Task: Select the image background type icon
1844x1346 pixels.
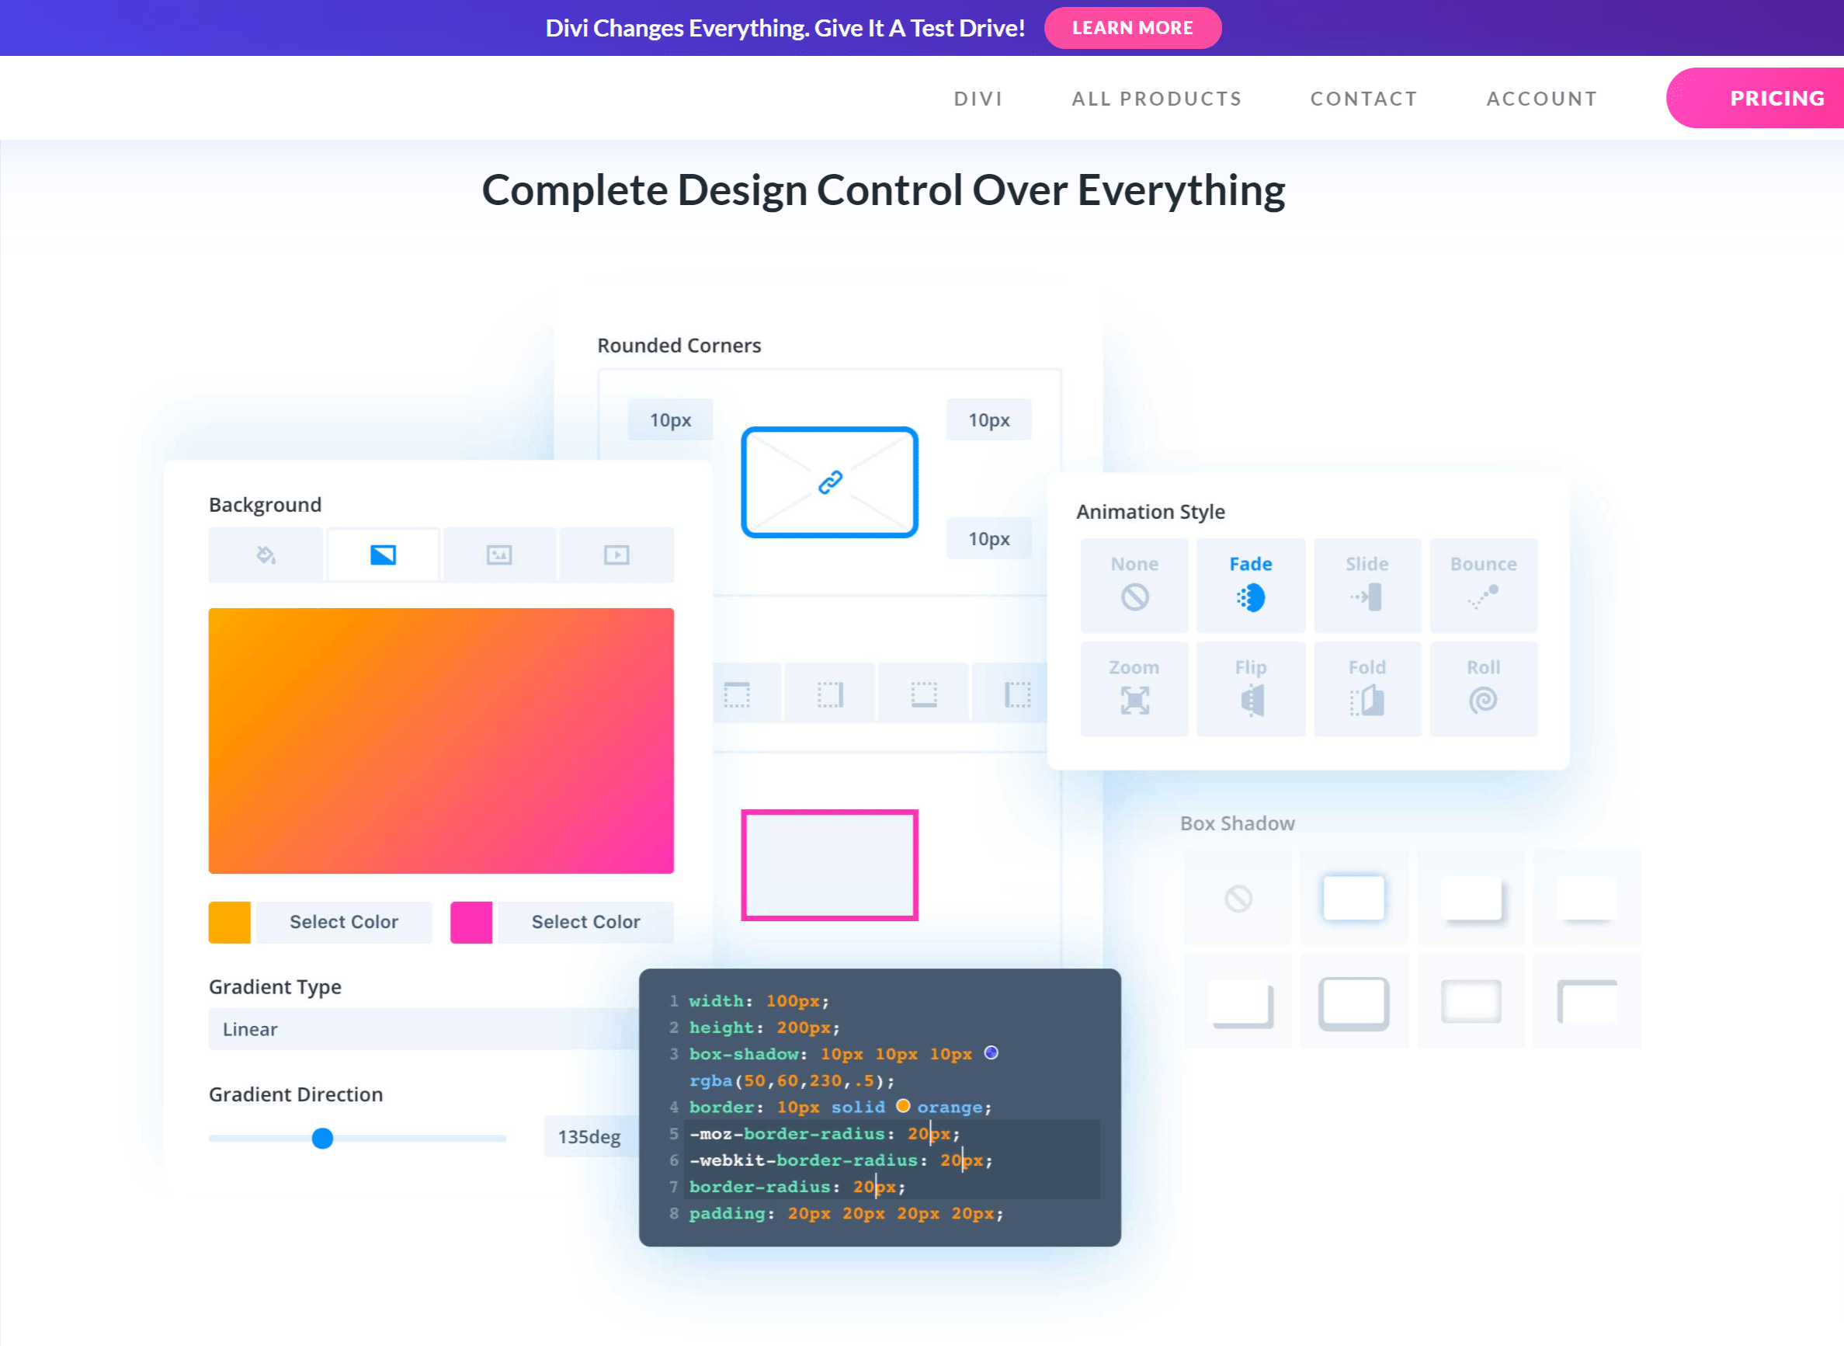Action: [500, 555]
